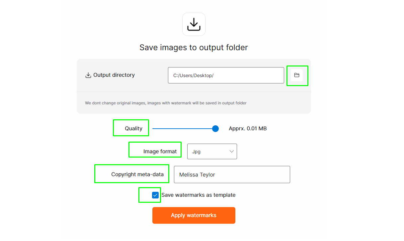Focus the Copyright meta-data text field

[x=232, y=175]
